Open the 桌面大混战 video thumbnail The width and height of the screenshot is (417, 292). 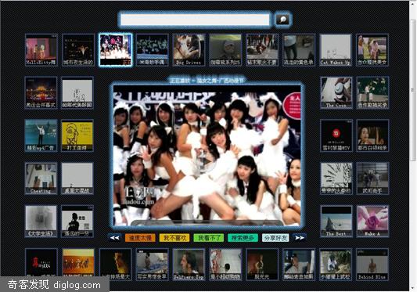click(x=77, y=178)
